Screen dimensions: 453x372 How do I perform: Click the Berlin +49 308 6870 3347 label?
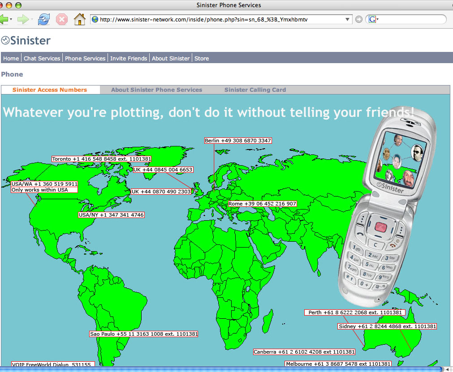point(238,141)
